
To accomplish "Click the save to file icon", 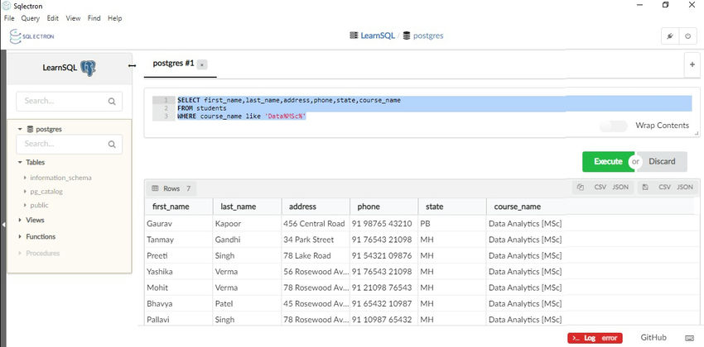I will [x=645, y=188].
